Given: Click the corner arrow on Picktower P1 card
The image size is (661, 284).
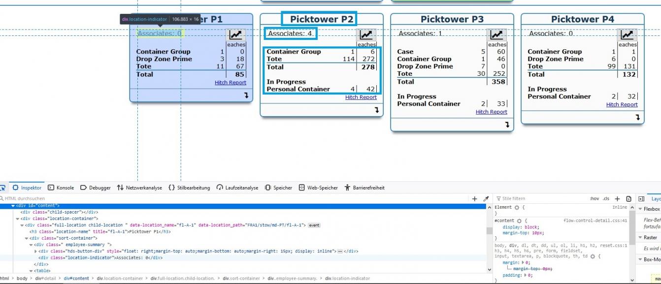Looking at the screenshot, I should click(x=246, y=96).
